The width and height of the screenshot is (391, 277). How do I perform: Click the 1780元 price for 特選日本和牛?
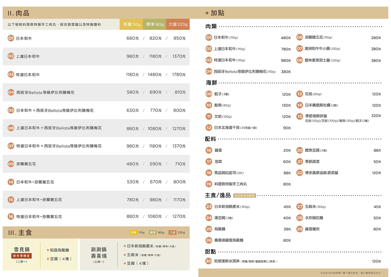click(x=179, y=74)
